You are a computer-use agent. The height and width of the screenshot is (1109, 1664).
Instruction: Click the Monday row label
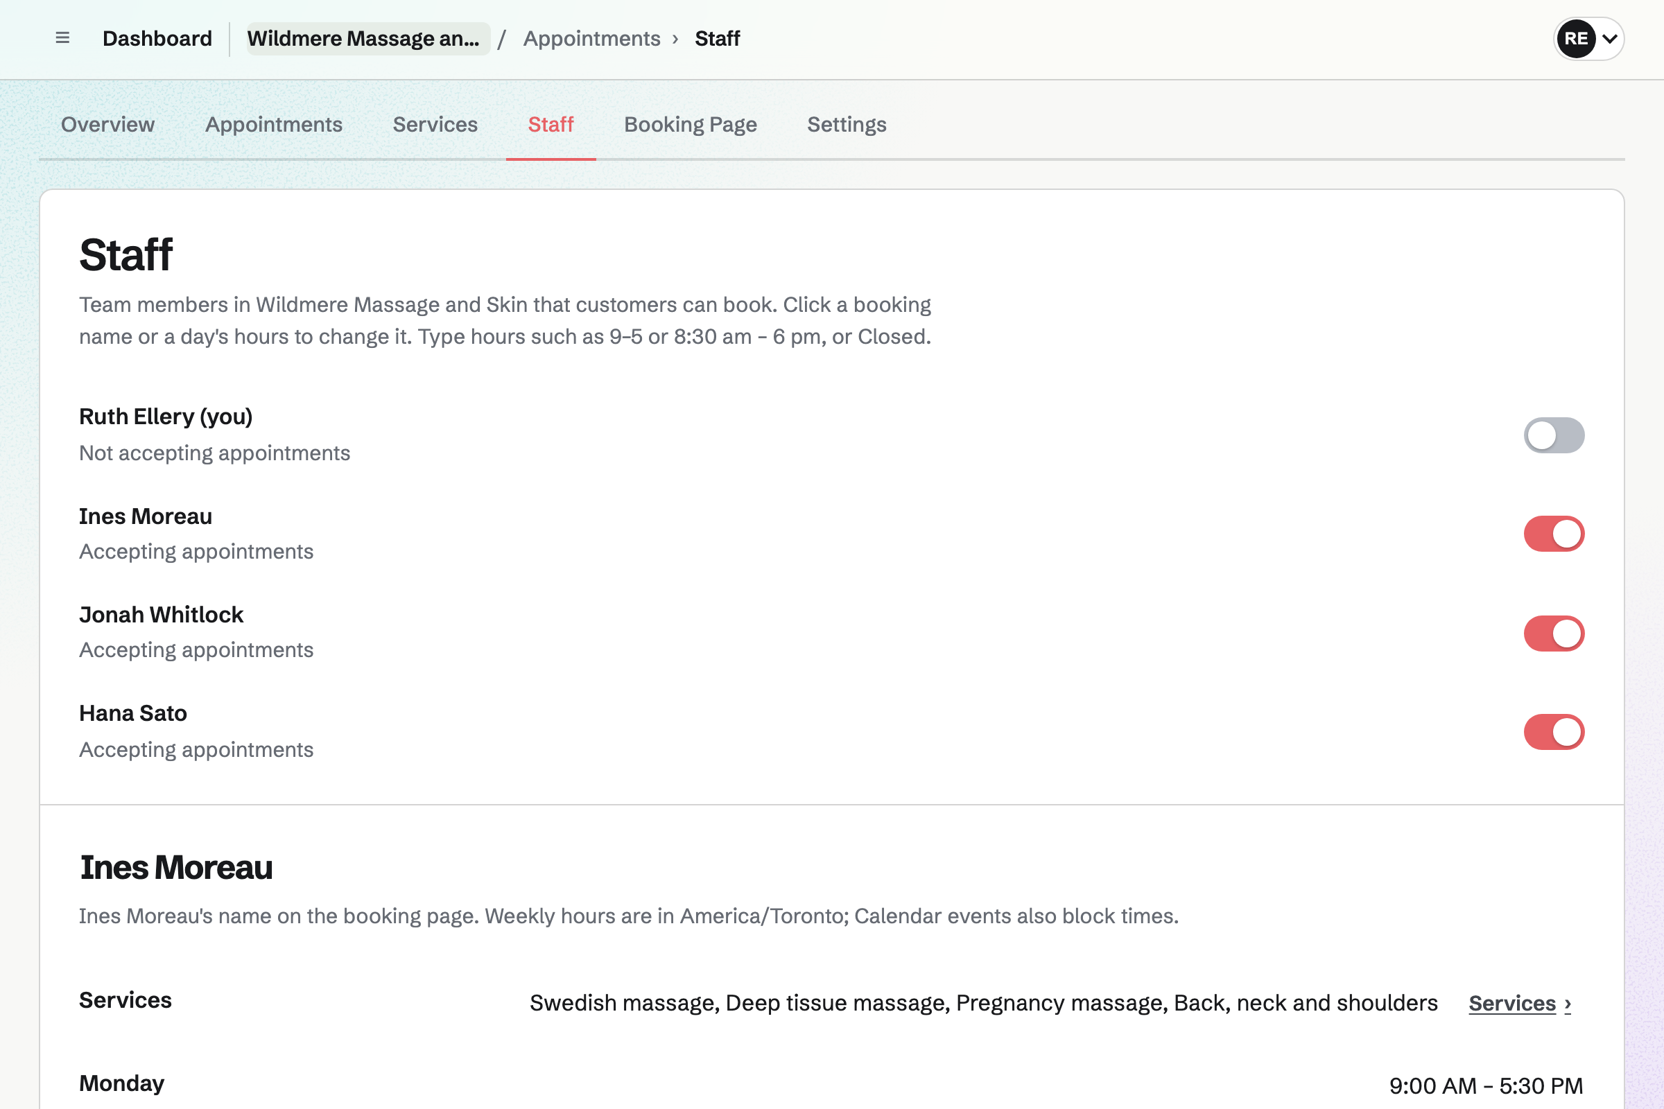pyautogui.click(x=122, y=1083)
